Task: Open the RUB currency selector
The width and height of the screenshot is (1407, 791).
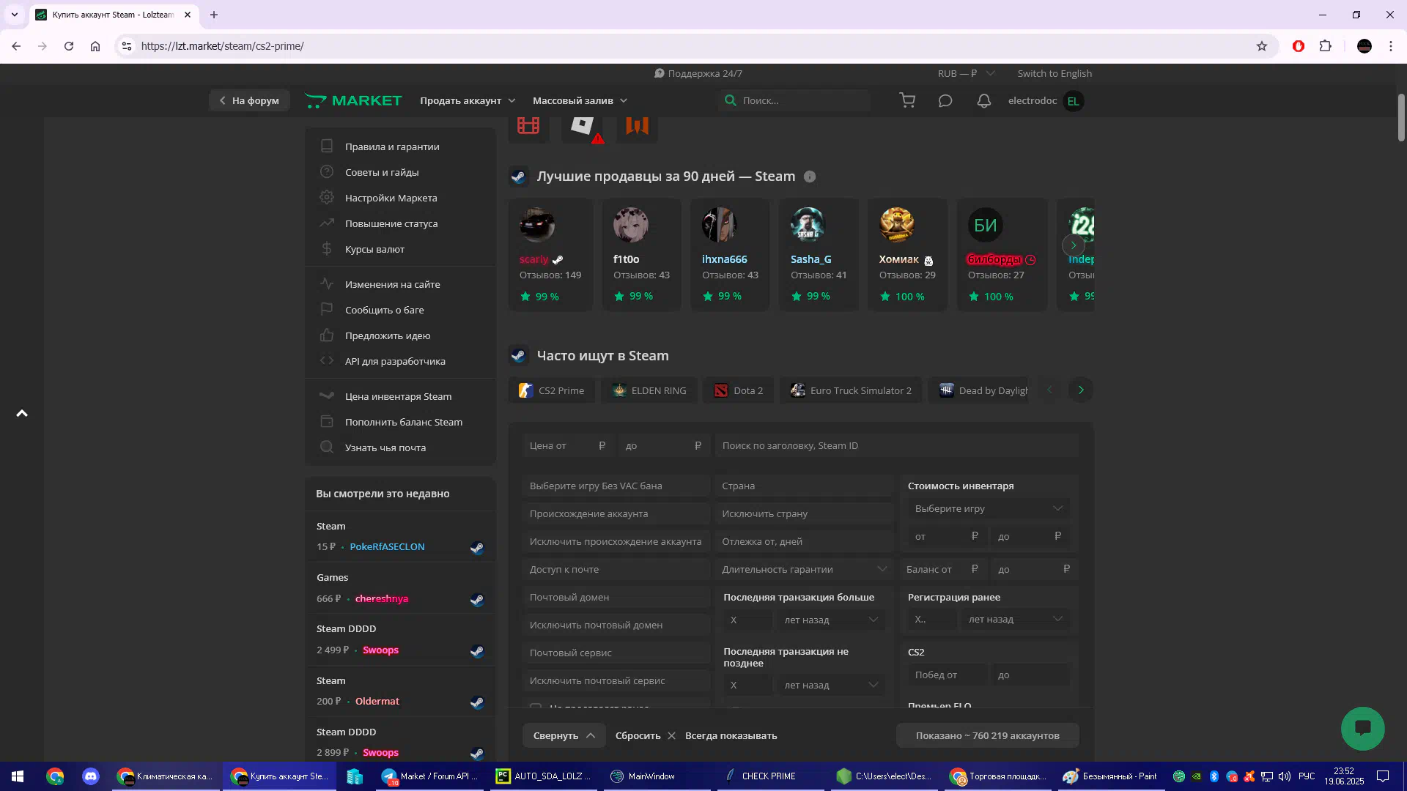Action: click(x=966, y=73)
